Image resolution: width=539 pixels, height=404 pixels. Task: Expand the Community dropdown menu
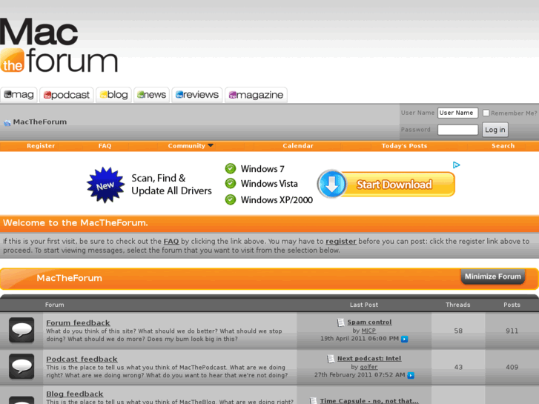[x=191, y=146]
